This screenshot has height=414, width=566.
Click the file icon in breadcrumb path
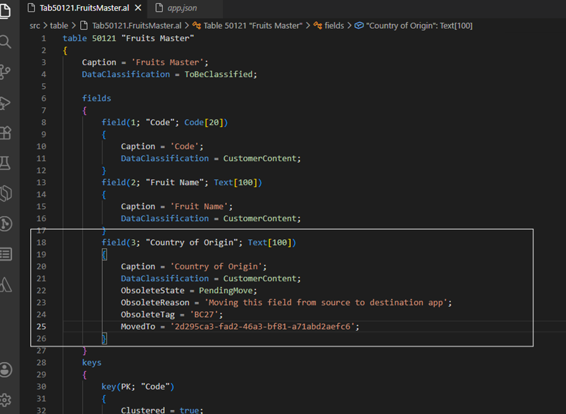[x=84, y=26]
